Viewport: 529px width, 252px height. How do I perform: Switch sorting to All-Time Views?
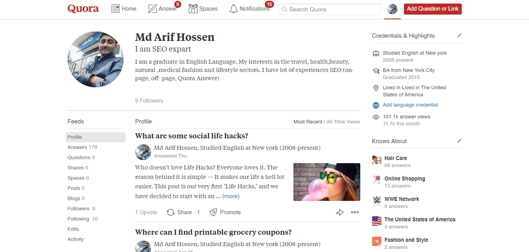(343, 122)
